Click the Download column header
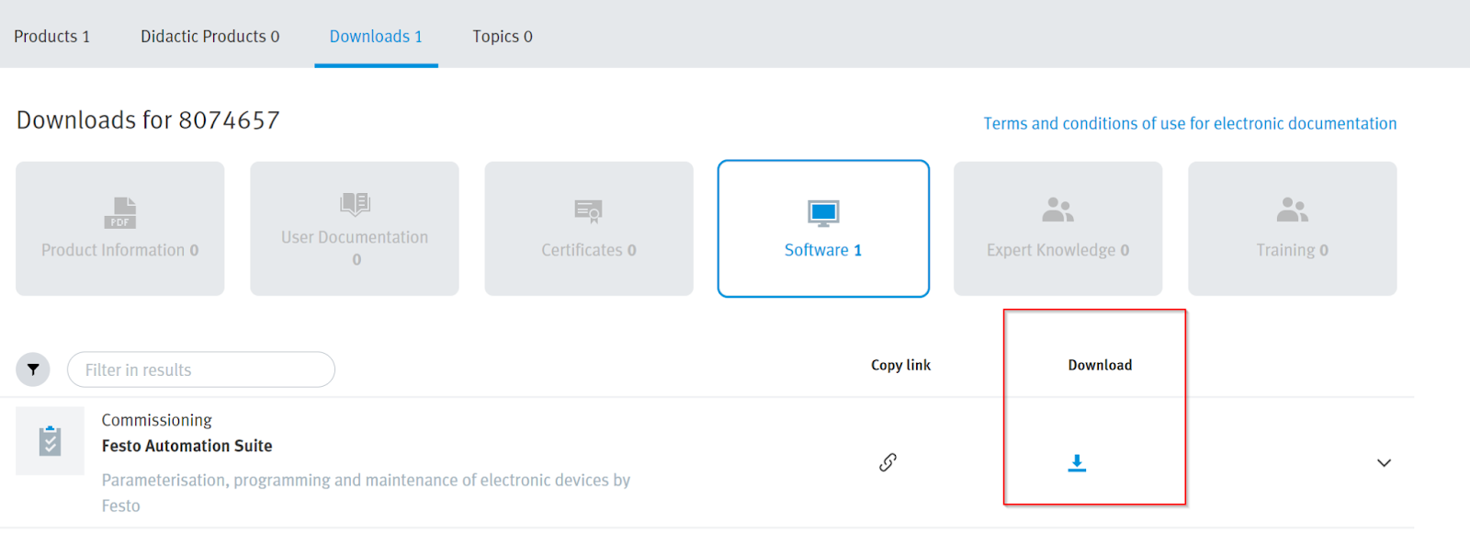The width and height of the screenshot is (1470, 556). pyautogui.click(x=1100, y=365)
